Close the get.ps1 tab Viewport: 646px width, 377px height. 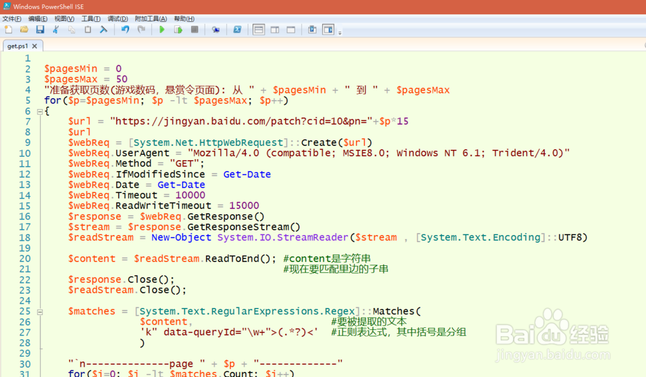35,46
